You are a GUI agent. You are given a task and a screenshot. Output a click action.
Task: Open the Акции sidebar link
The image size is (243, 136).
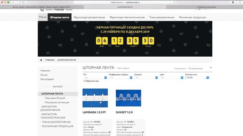click(44, 75)
